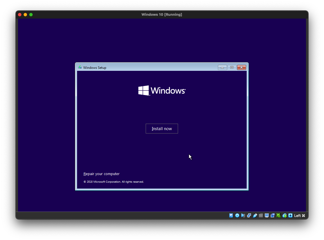Click the display monitor status icon
This screenshot has height=240, width=324.
pyautogui.click(x=267, y=216)
